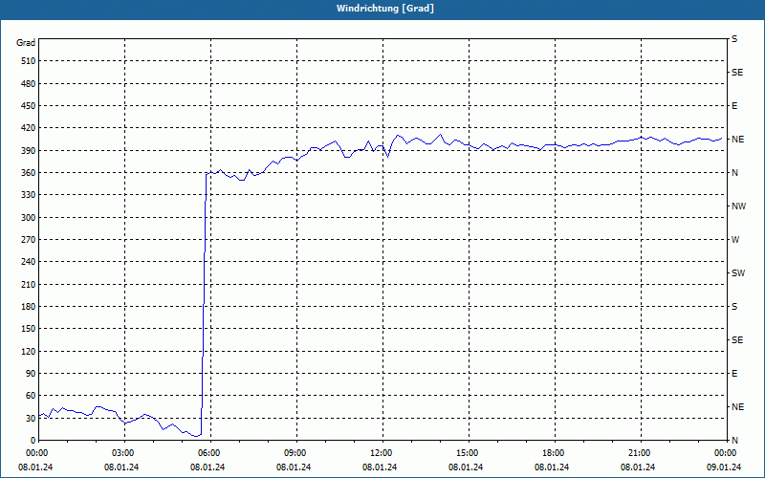Screen dimensions: 765x478
Task: Select the 300 degree axis label
Action: [x=29, y=218]
